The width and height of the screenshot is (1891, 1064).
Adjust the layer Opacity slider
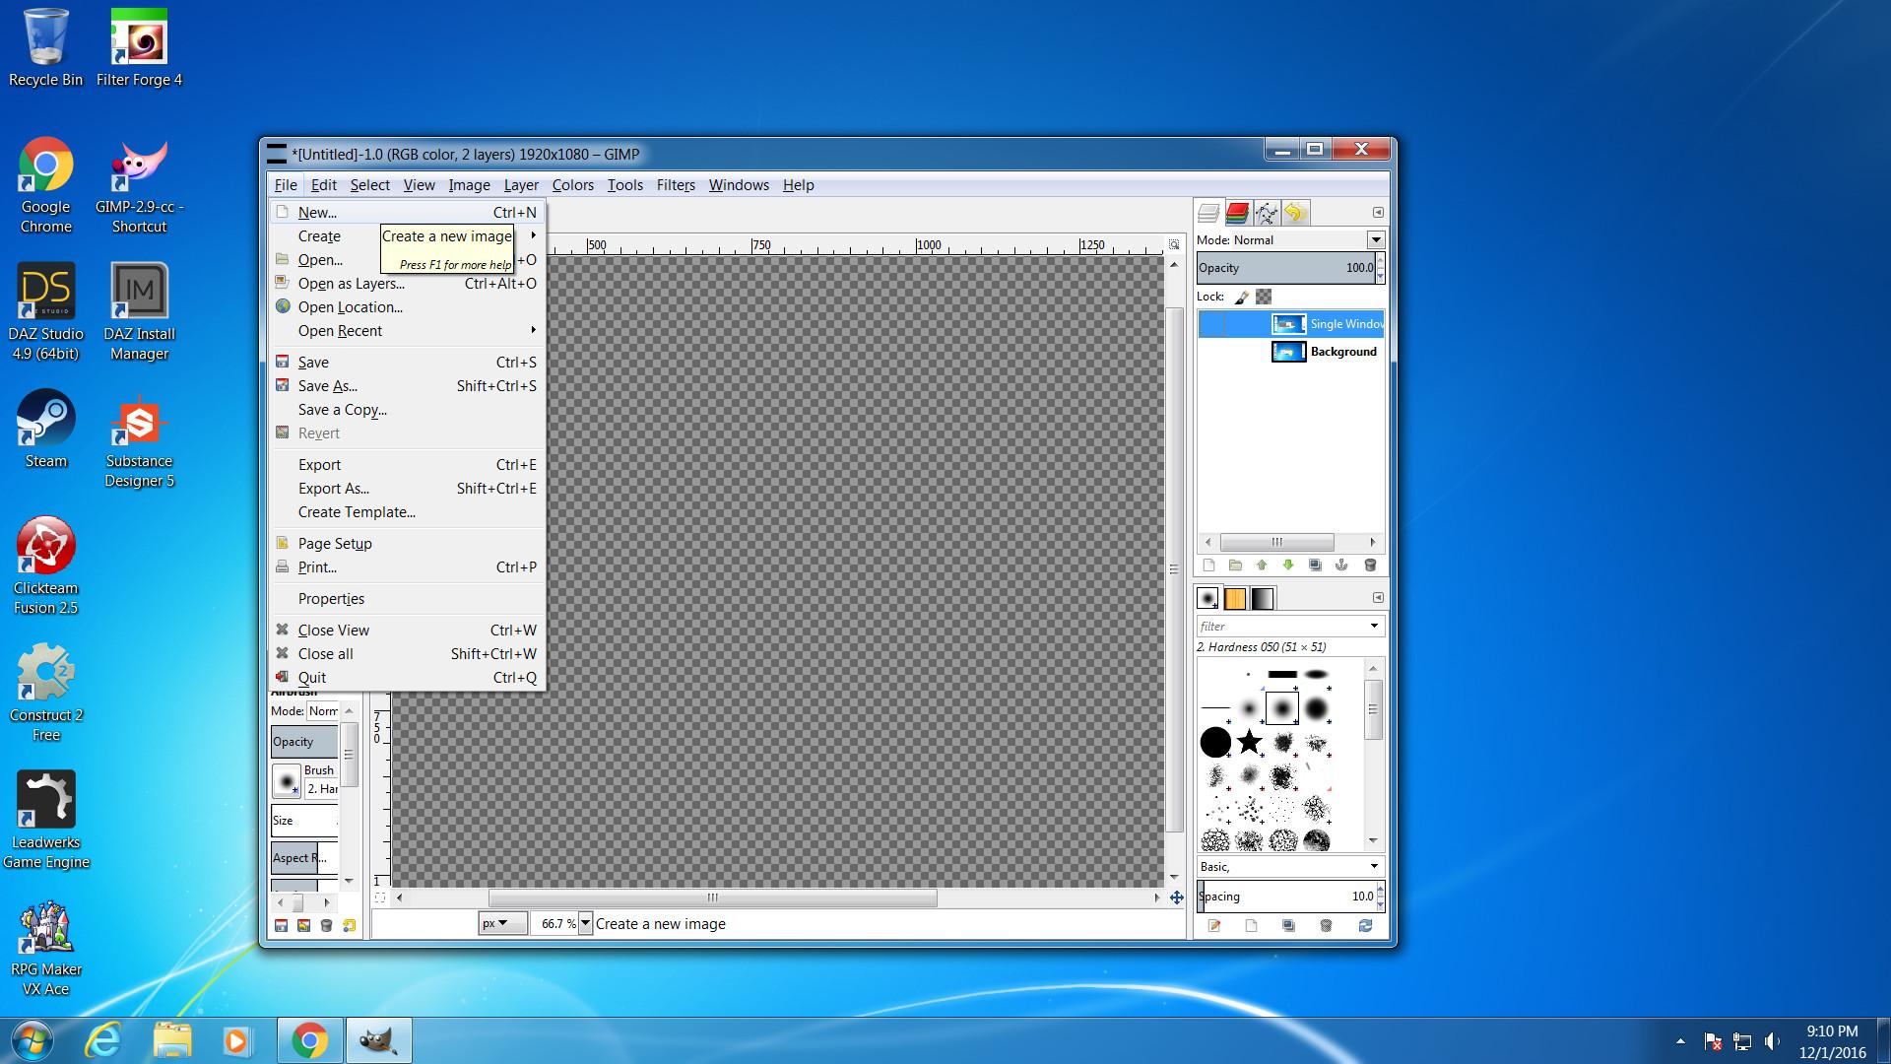1284,268
